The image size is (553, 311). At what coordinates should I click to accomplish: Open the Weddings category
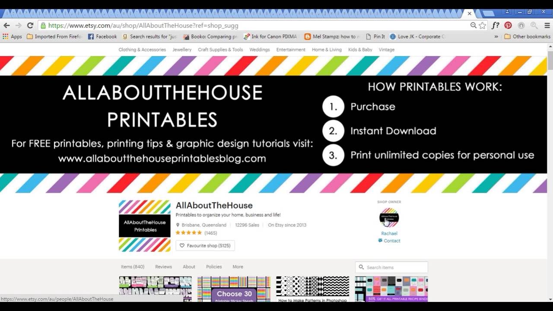[x=260, y=50]
